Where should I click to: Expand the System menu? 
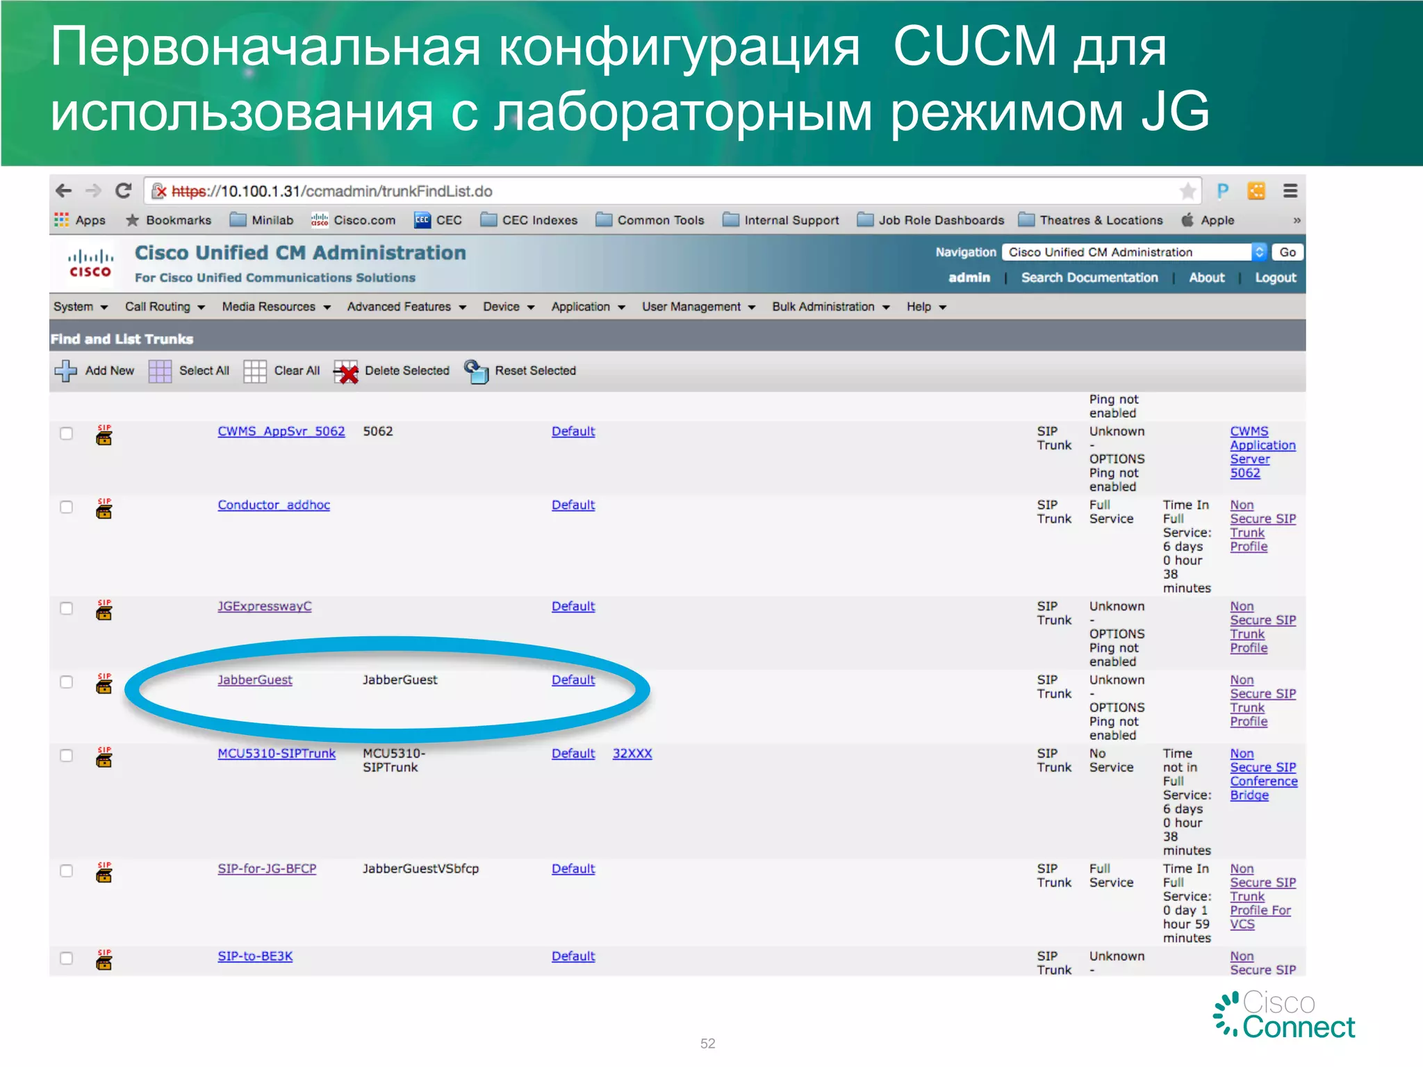(x=81, y=307)
